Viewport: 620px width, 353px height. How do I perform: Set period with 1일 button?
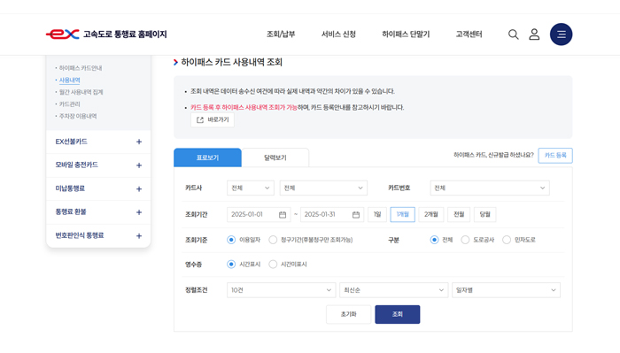[x=377, y=214]
